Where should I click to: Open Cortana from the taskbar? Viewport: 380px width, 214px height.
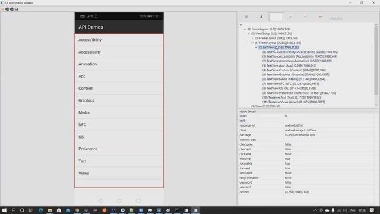tap(22, 210)
